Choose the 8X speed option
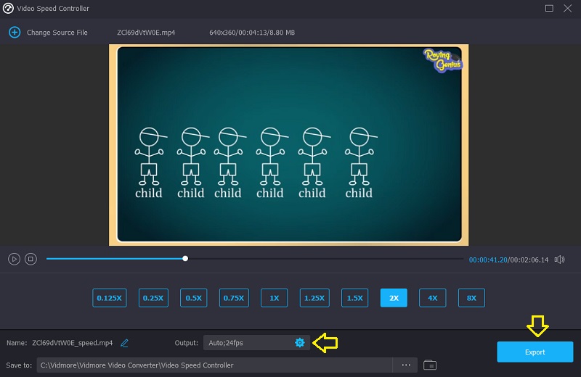581x377 pixels. click(x=471, y=298)
